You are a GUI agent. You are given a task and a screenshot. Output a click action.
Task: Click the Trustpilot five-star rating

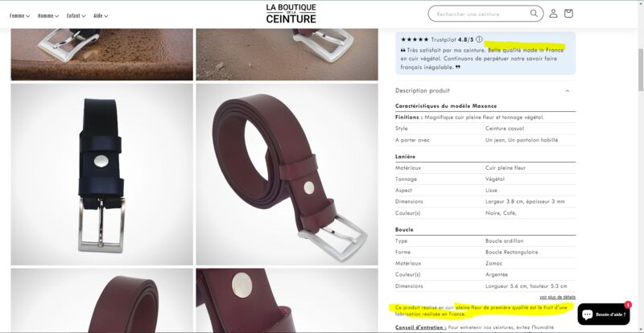click(415, 39)
